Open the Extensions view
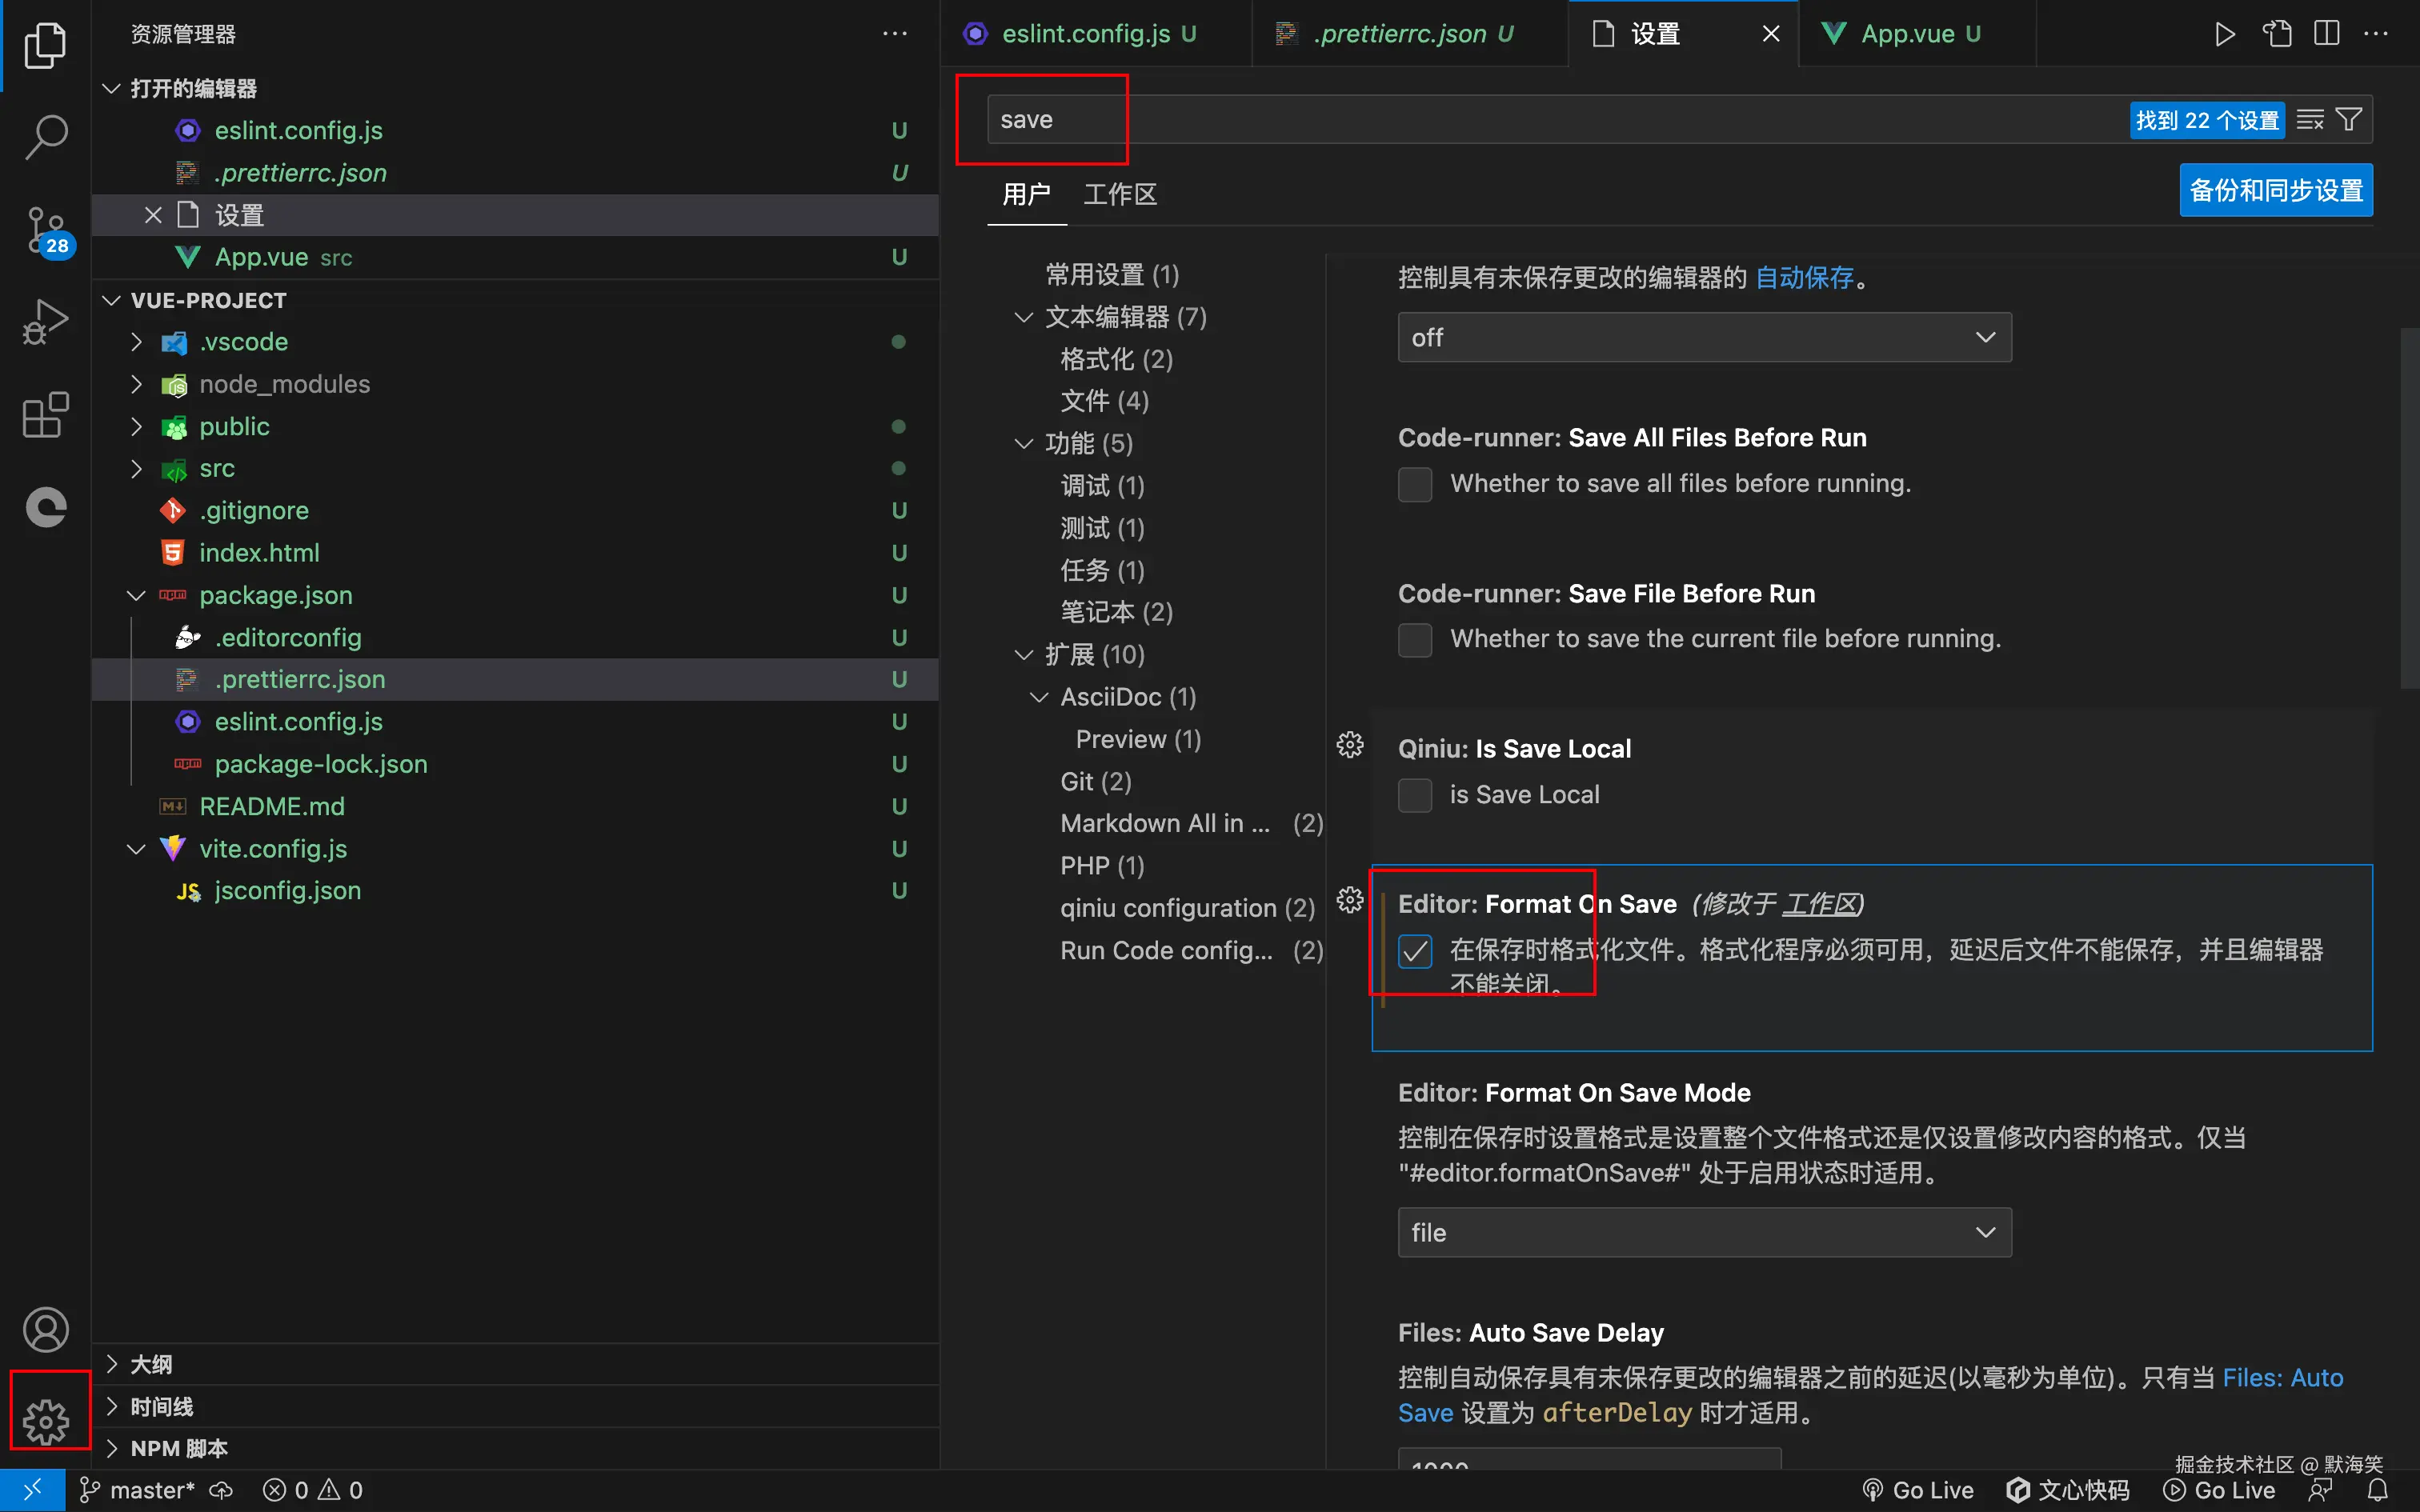2420x1512 pixels. [x=46, y=415]
